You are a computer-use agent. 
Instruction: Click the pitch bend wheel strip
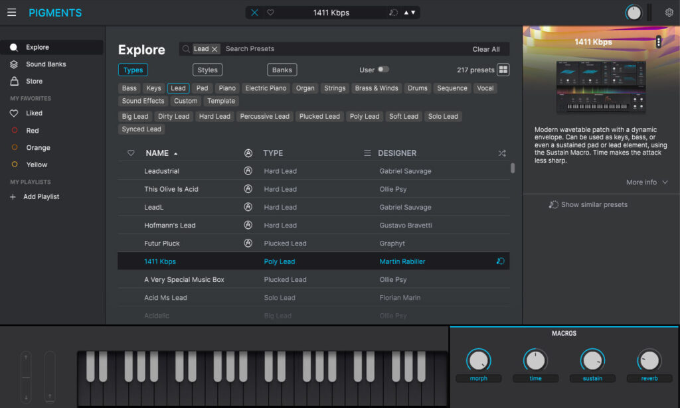(26, 377)
